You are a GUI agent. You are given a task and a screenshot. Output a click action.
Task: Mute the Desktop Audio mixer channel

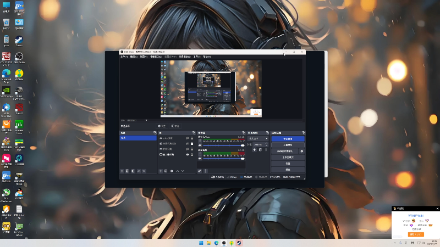pyautogui.click(x=200, y=159)
